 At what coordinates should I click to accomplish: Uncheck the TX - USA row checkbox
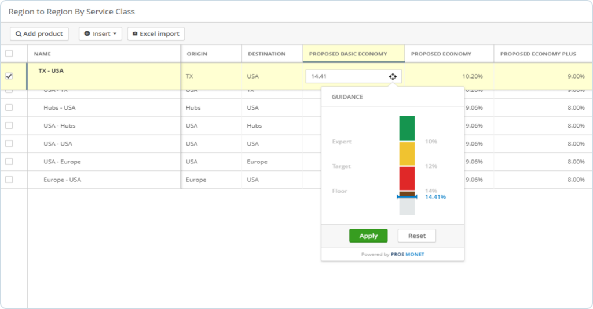pyautogui.click(x=9, y=76)
